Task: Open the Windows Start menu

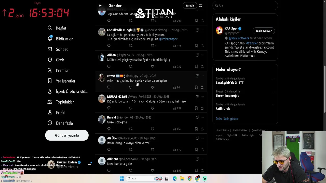Action: click(121, 178)
